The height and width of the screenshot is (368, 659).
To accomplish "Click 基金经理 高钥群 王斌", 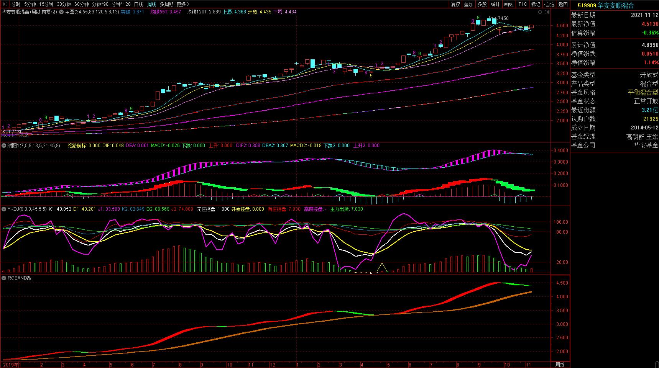I will point(642,137).
